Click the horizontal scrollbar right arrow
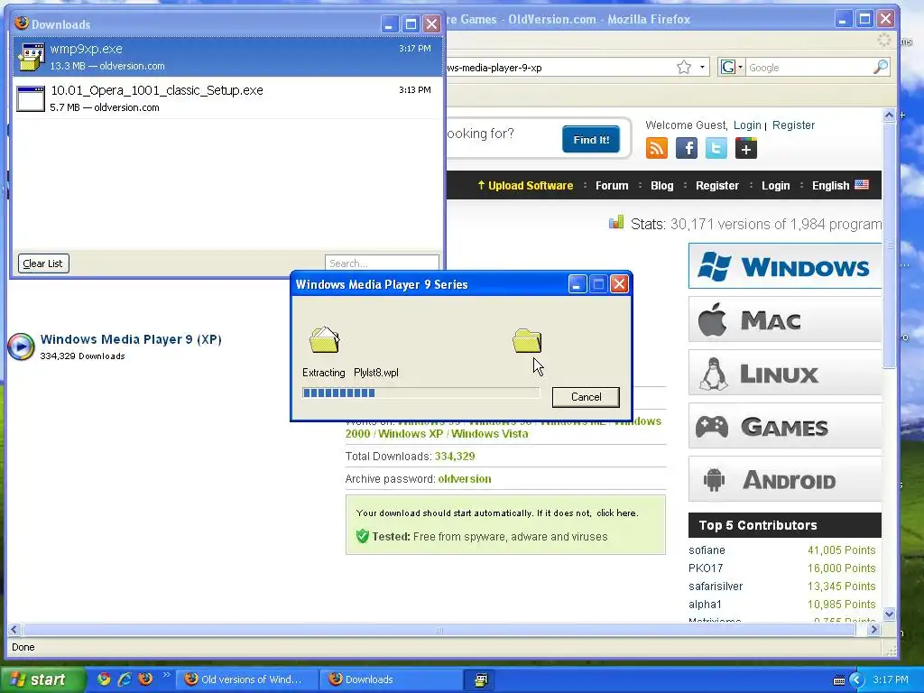 click(x=873, y=629)
